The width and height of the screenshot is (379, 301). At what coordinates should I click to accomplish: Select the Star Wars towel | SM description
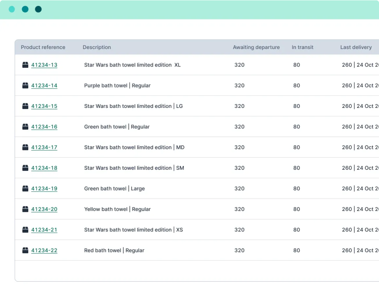pyautogui.click(x=134, y=168)
